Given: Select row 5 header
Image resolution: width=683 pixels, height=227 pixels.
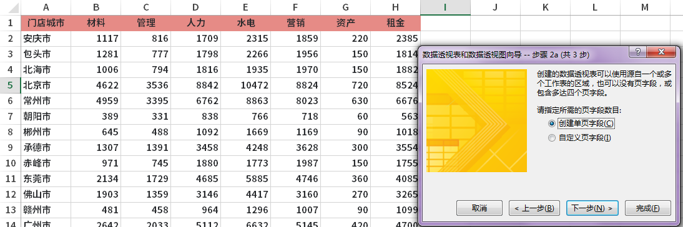Looking at the screenshot, I should click(x=11, y=85).
